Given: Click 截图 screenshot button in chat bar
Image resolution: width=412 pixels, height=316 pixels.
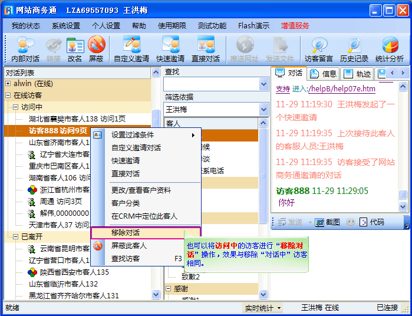Looking at the screenshot, I should [328, 222].
